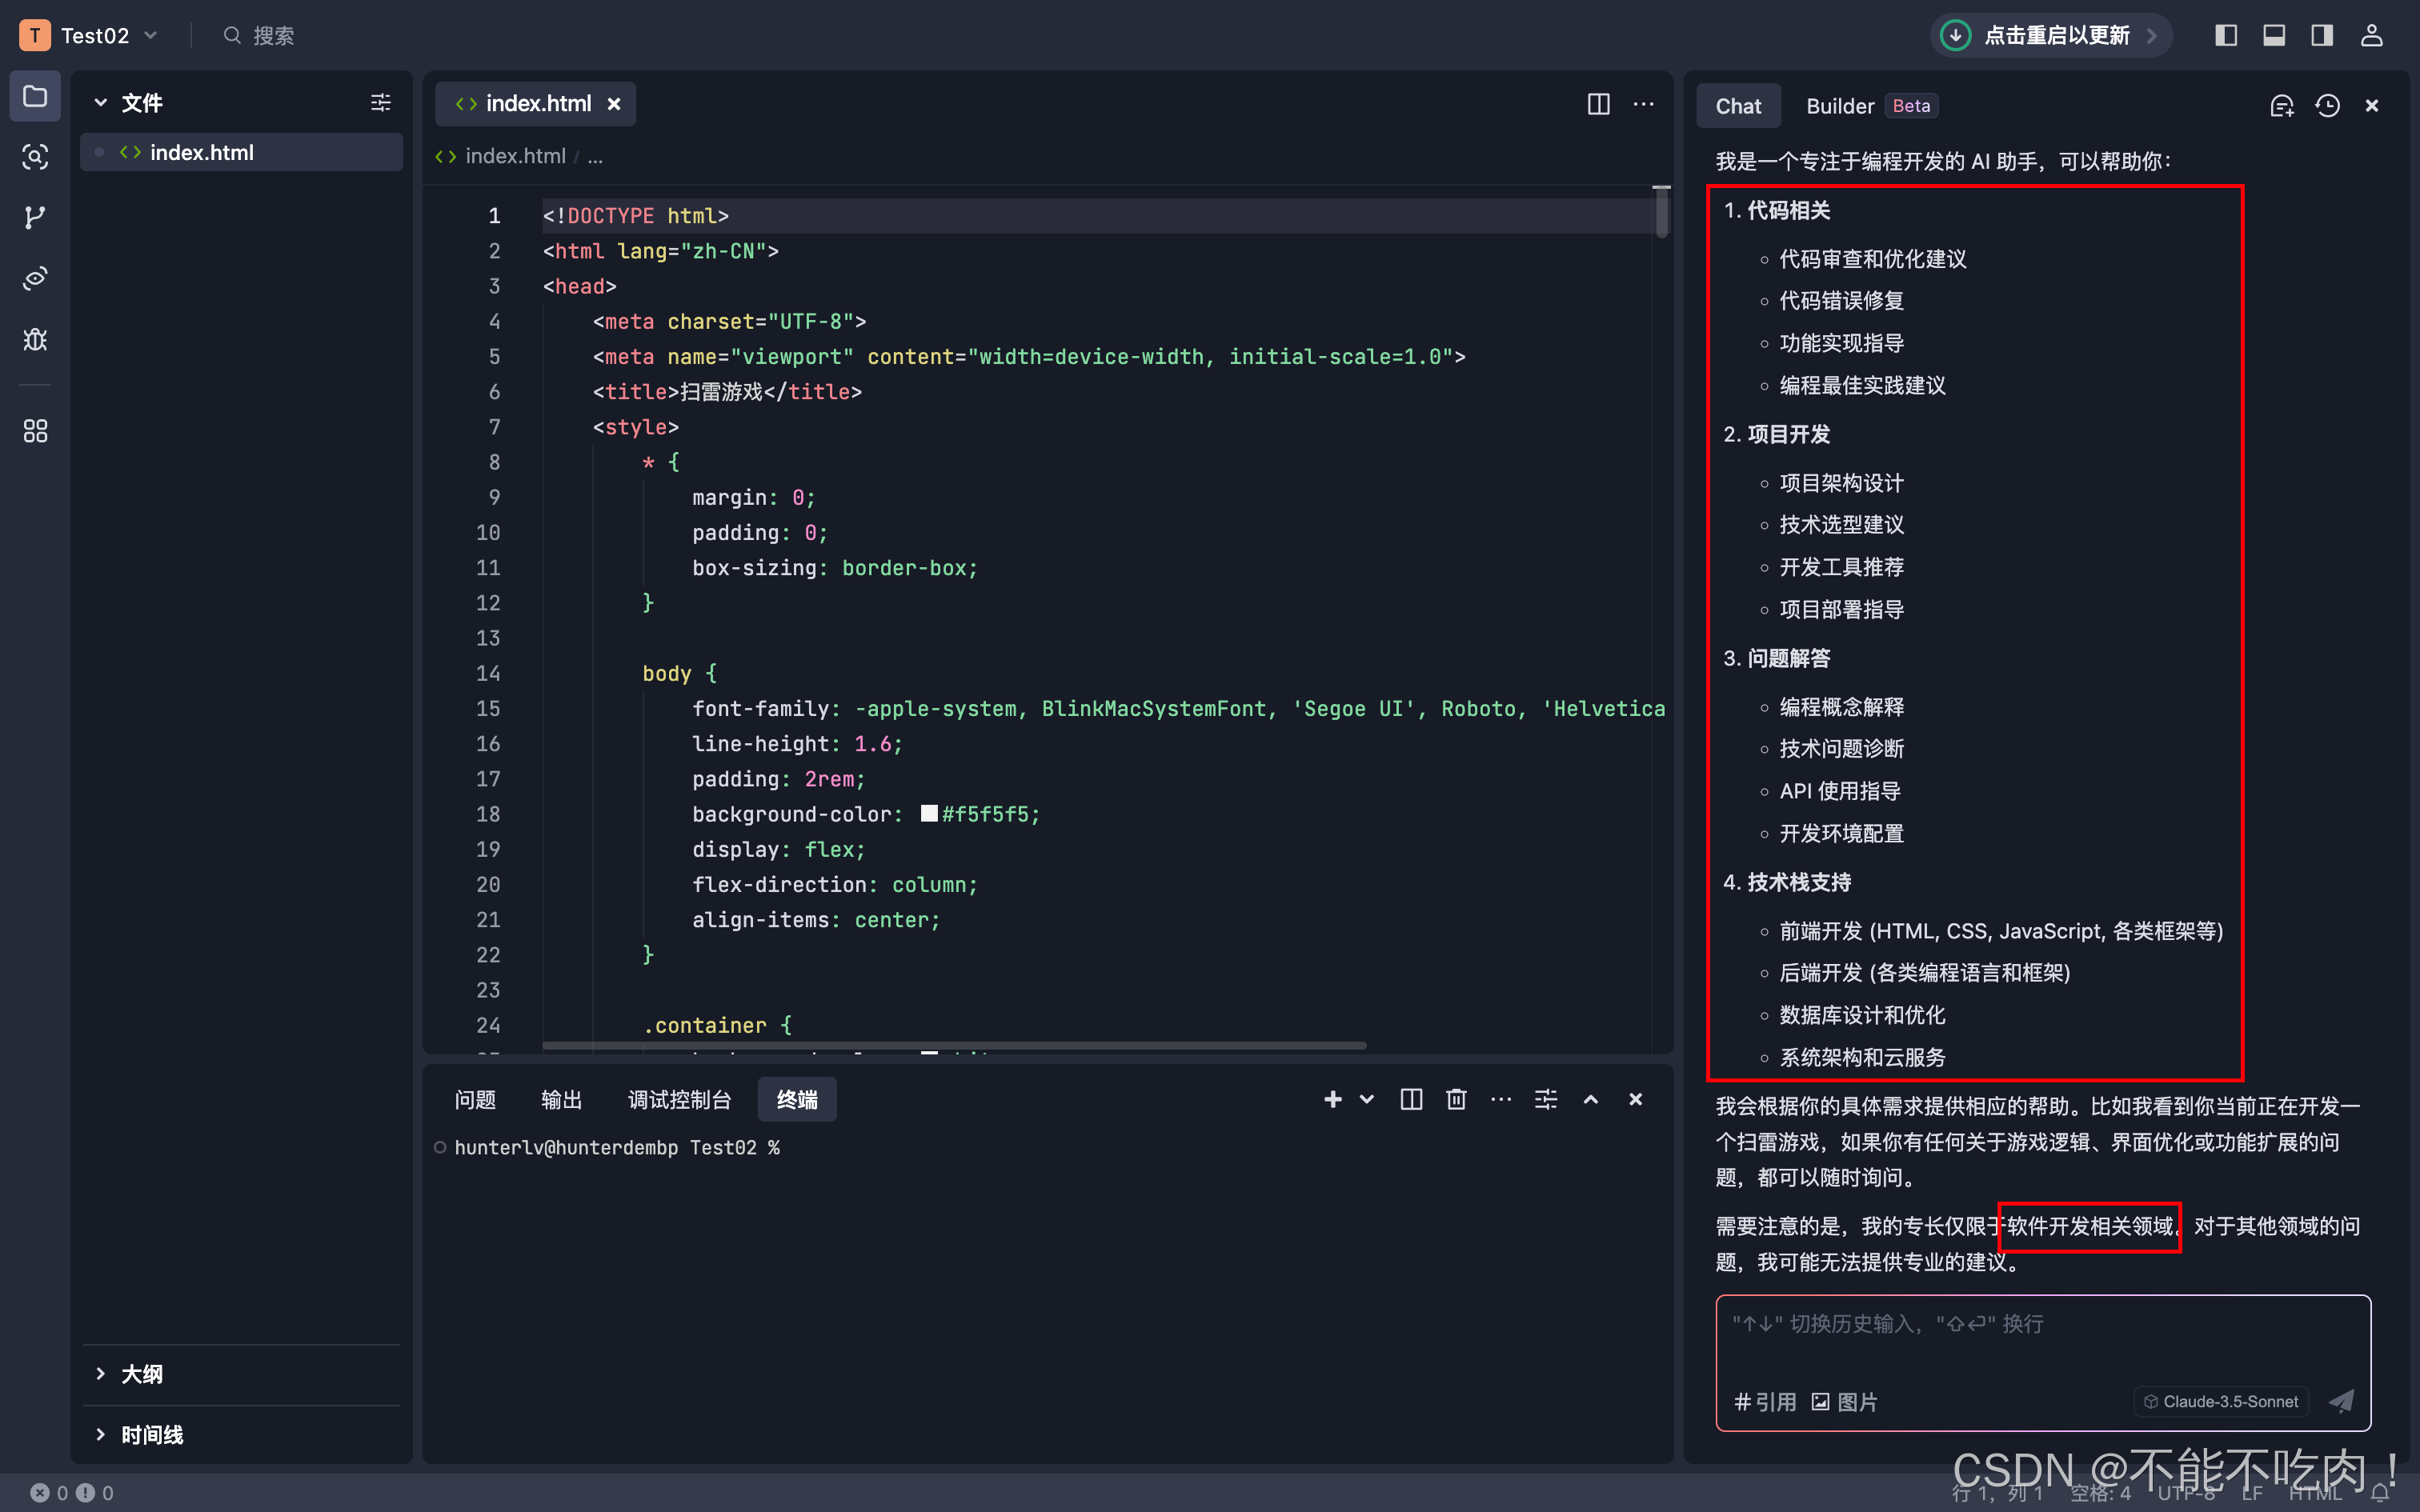Viewport: 2420px width, 1512px height.
Task: Switch to the Builder tab
Action: 1840,106
